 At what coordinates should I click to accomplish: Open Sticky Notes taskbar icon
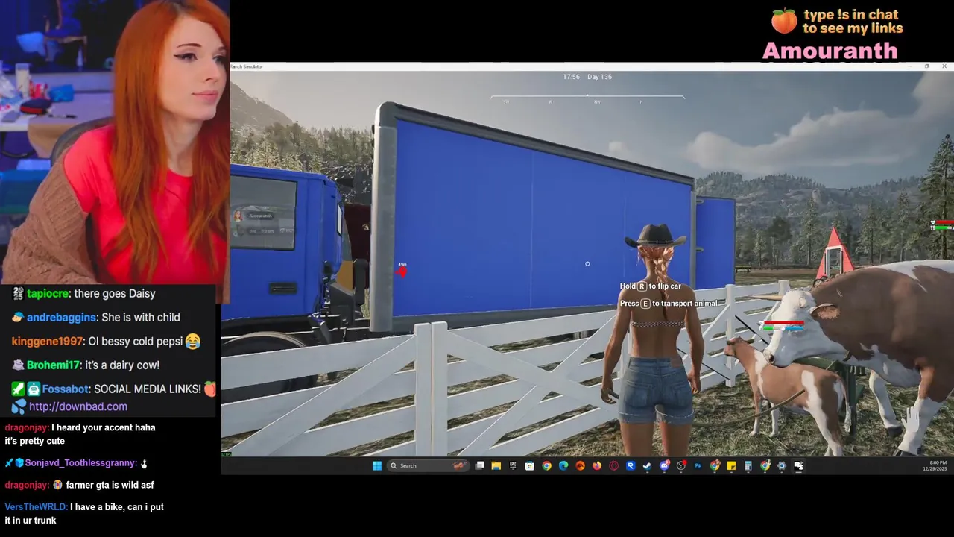point(731,465)
